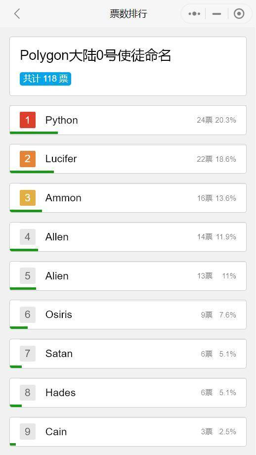Tap the Alien entry name

57,275
